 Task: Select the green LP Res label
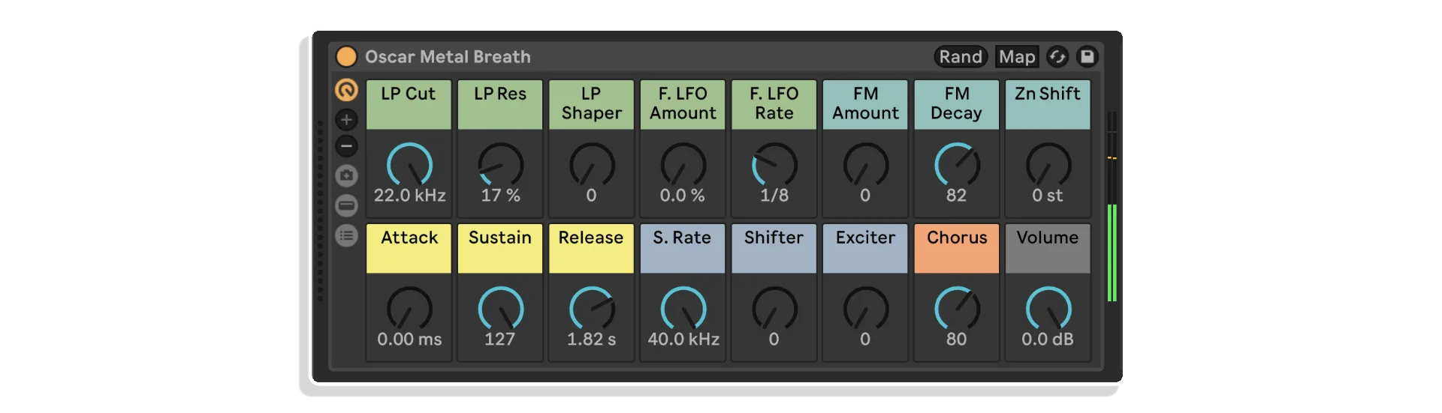(x=500, y=105)
